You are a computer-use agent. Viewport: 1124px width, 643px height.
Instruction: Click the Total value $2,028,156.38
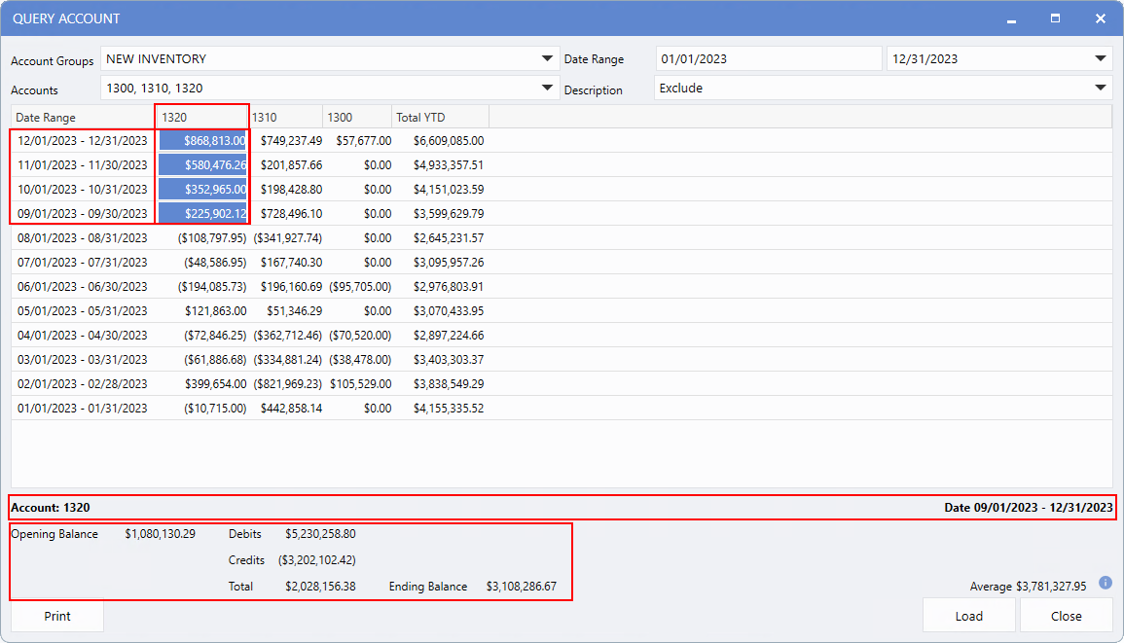click(320, 587)
